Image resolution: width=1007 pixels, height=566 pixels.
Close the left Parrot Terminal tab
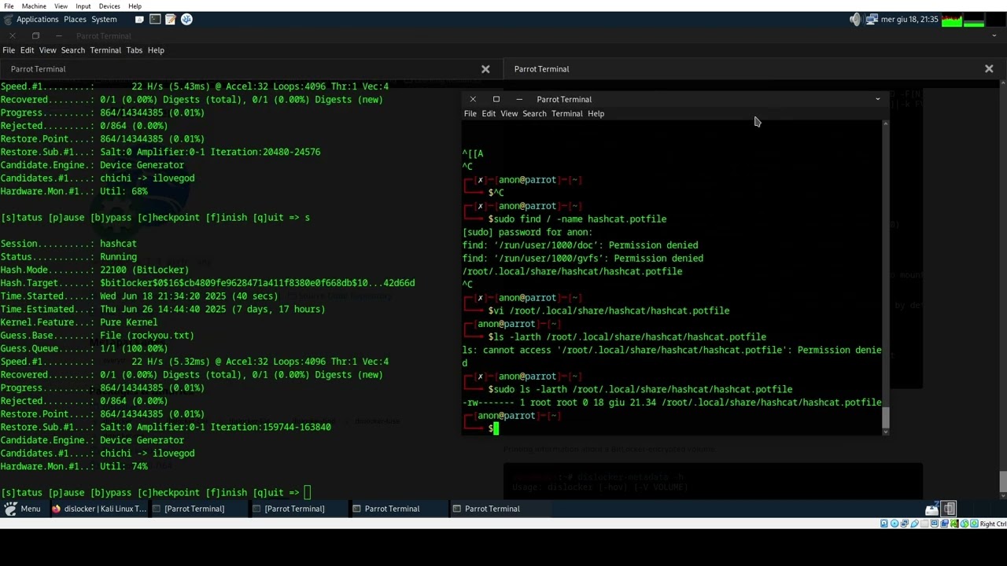(x=485, y=69)
